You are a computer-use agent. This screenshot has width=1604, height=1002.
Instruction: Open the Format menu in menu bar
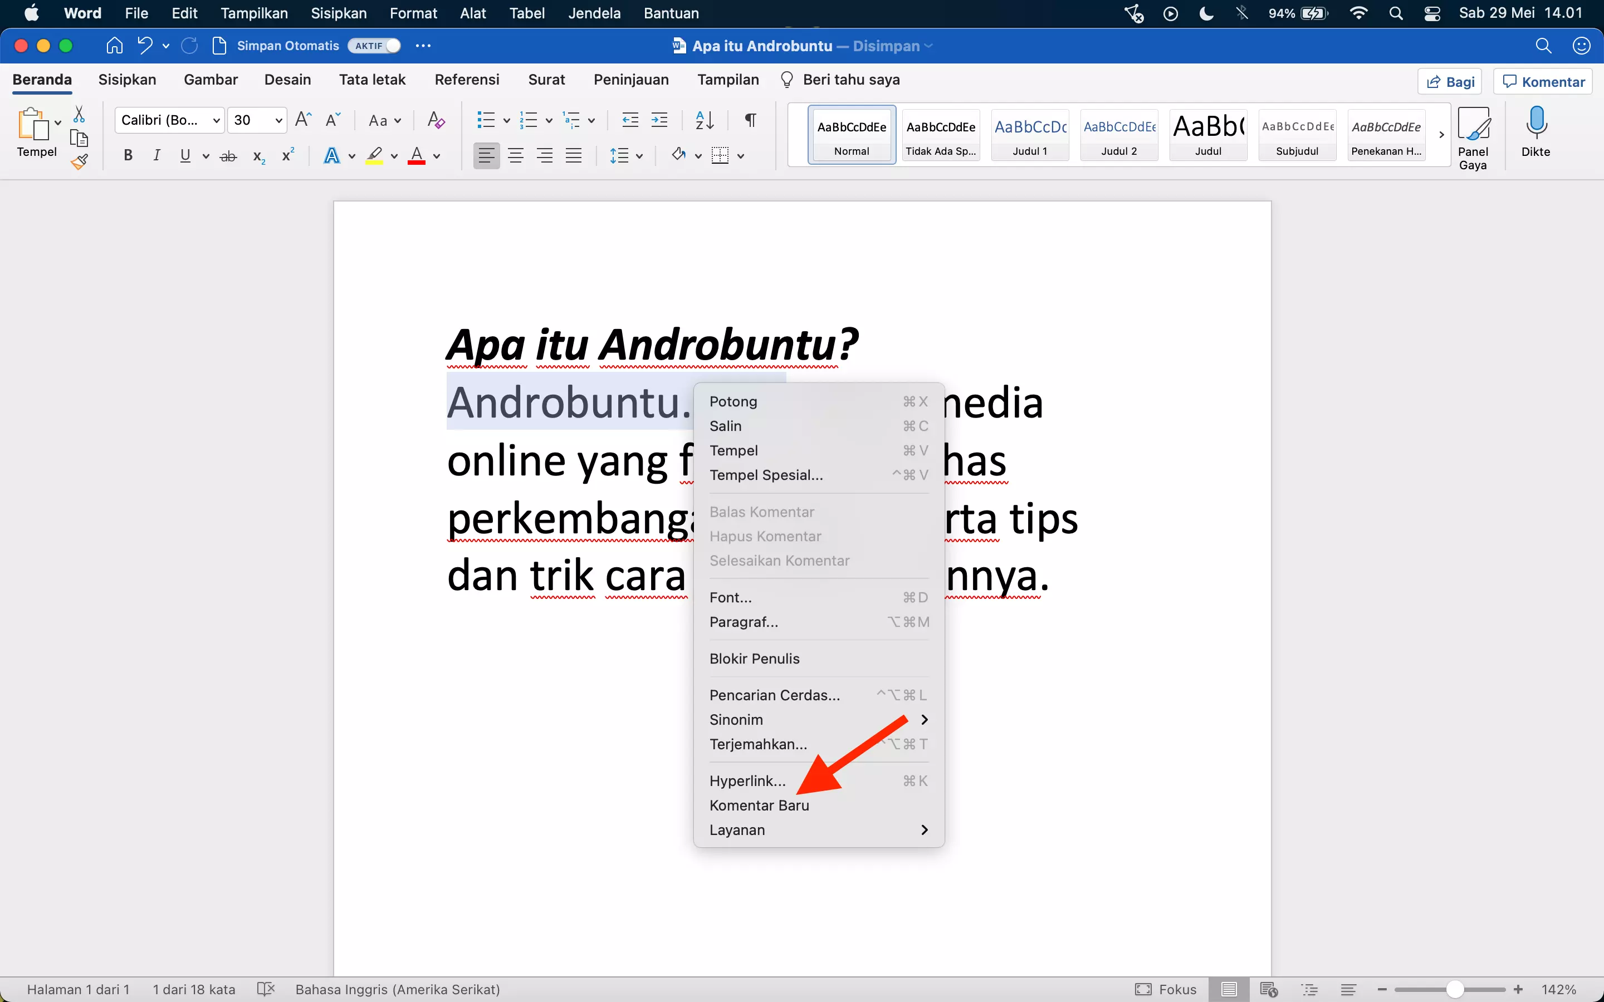point(413,13)
